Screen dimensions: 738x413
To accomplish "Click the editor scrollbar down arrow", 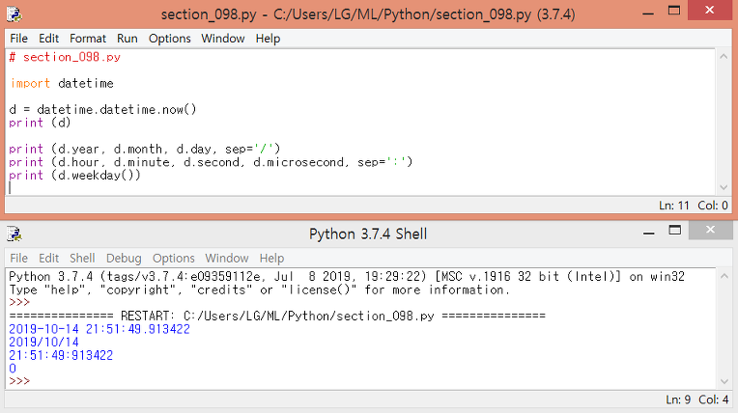I will tap(724, 188).
